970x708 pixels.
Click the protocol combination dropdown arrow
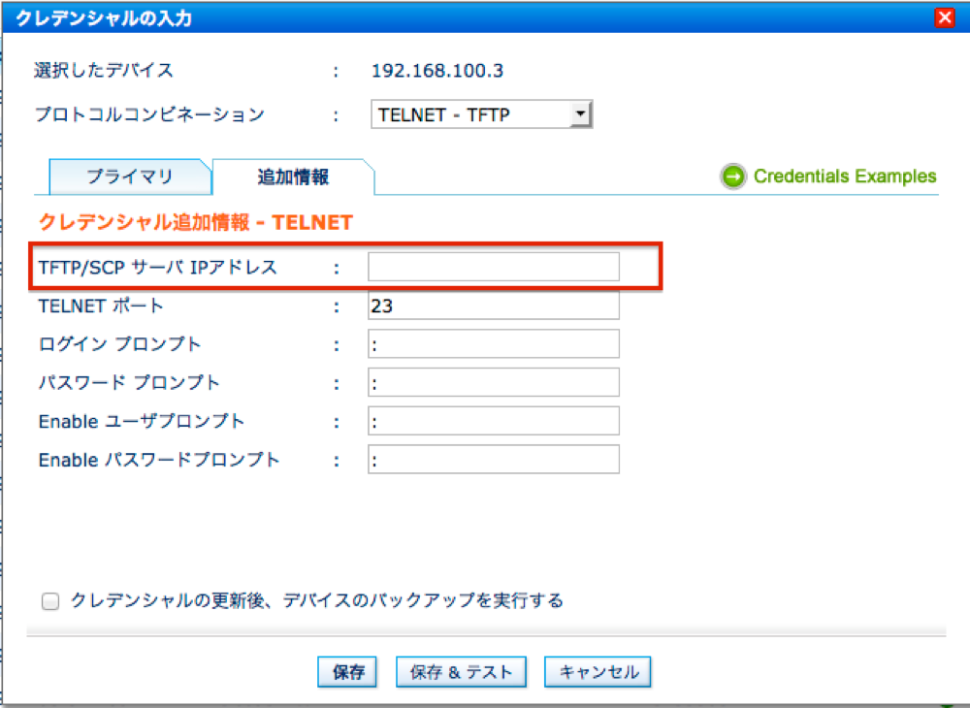tap(580, 115)
